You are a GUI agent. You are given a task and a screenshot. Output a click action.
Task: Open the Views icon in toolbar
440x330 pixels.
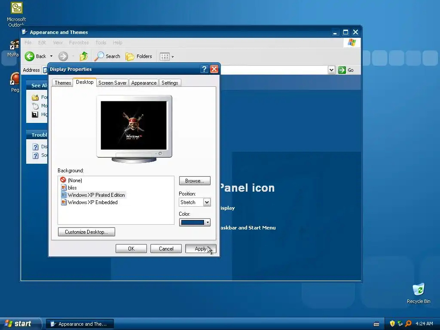click(x=165, y=57)
